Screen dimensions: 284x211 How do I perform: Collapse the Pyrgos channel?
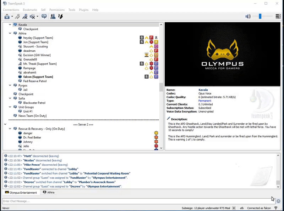(x=10, y=85)
